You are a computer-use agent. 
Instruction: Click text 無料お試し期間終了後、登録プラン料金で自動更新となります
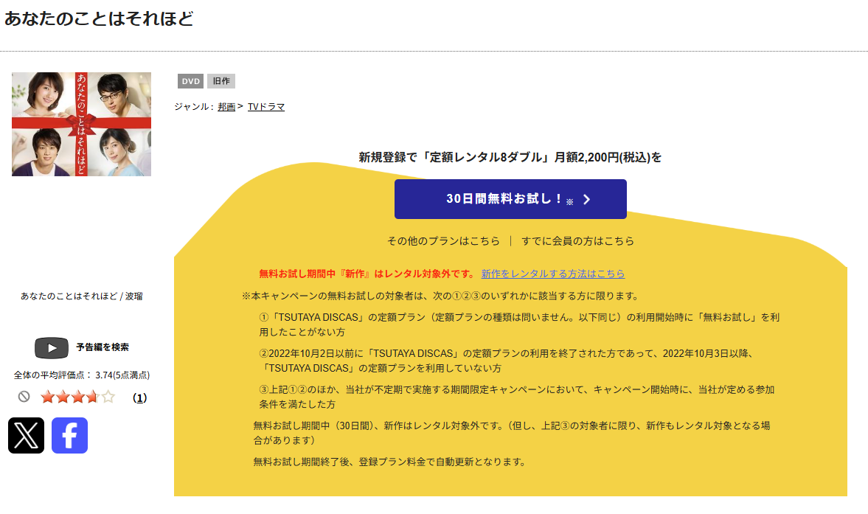pos(390,462)
